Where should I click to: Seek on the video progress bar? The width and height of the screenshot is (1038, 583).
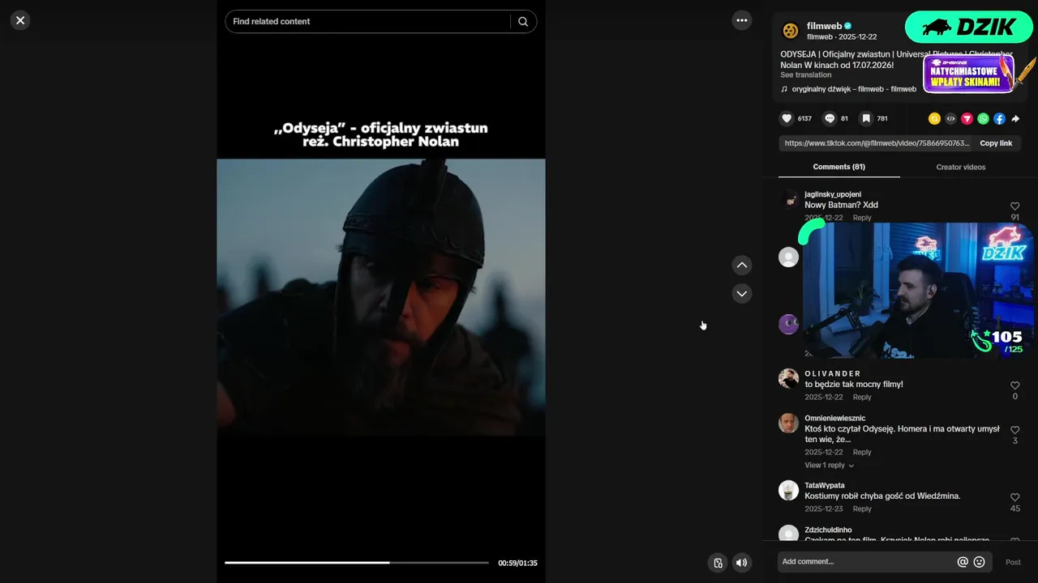(x=357, y=562)
